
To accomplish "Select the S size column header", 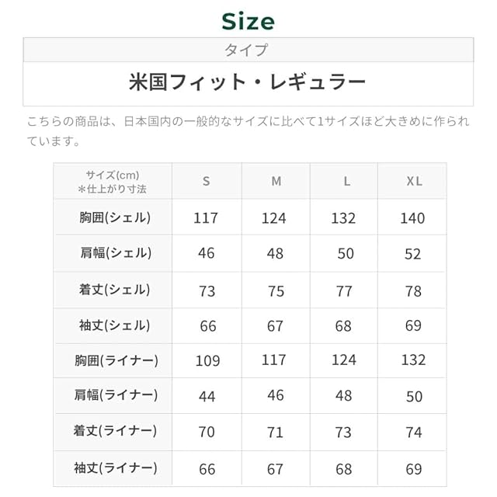I will [207, 181].
